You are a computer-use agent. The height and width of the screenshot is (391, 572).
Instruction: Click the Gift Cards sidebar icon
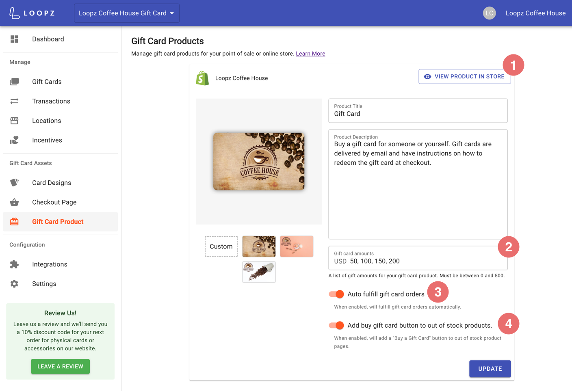coord(14,82)
